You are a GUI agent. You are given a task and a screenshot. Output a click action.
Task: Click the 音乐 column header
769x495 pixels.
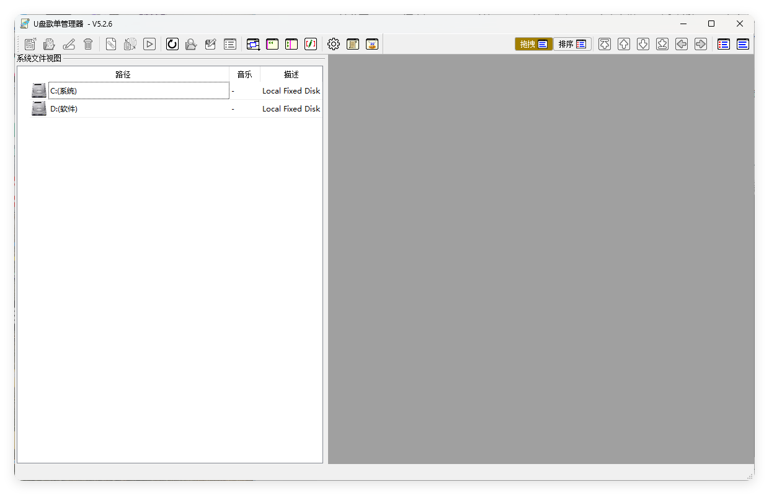coord(244,74)
